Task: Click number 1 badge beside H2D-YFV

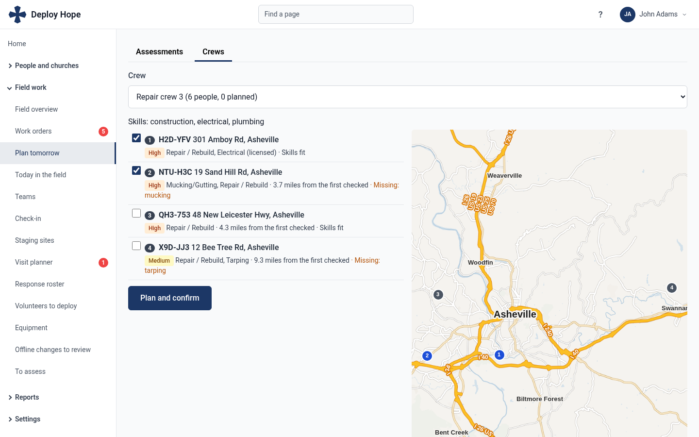Action: point(150,140)
